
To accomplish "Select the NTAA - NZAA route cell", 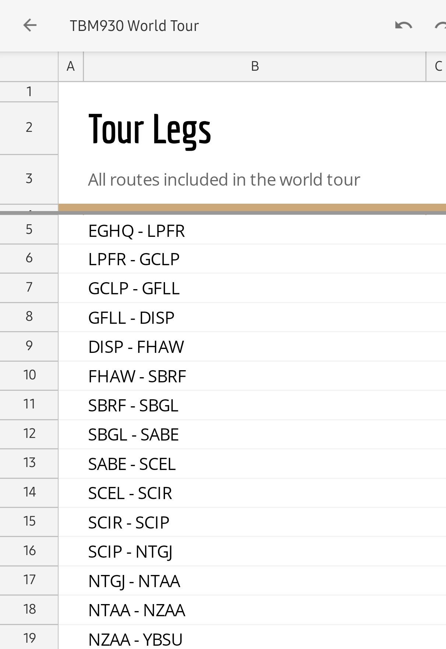I will (137, 610).
